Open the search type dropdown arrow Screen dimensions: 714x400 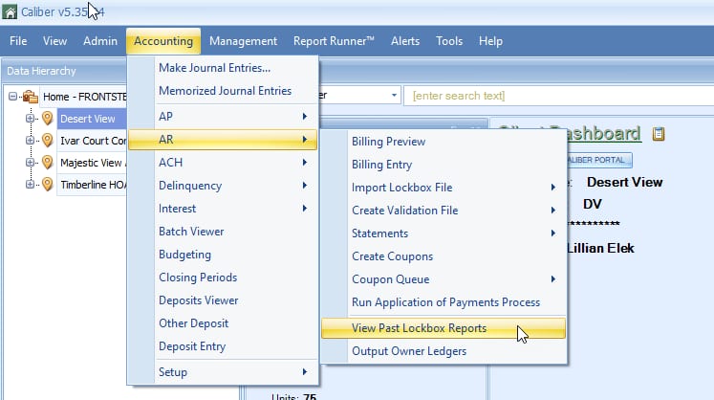coord(394,96)
